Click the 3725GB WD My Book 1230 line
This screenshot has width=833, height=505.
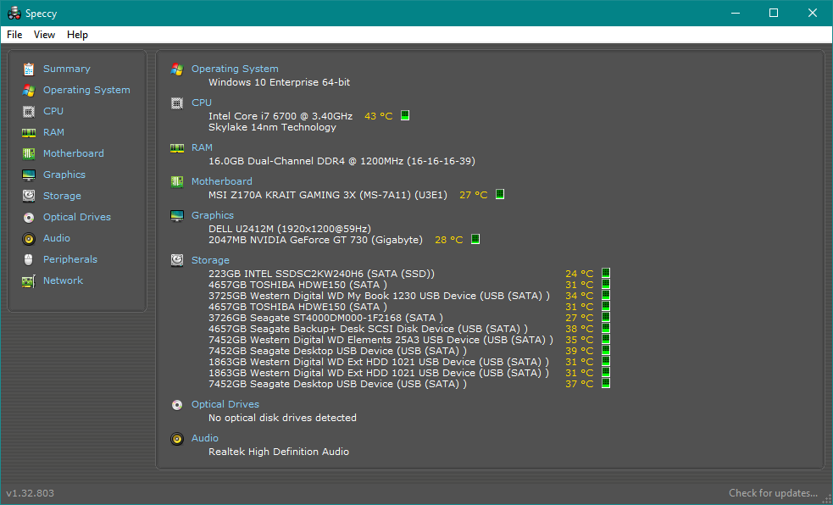[x=380, y=296]
